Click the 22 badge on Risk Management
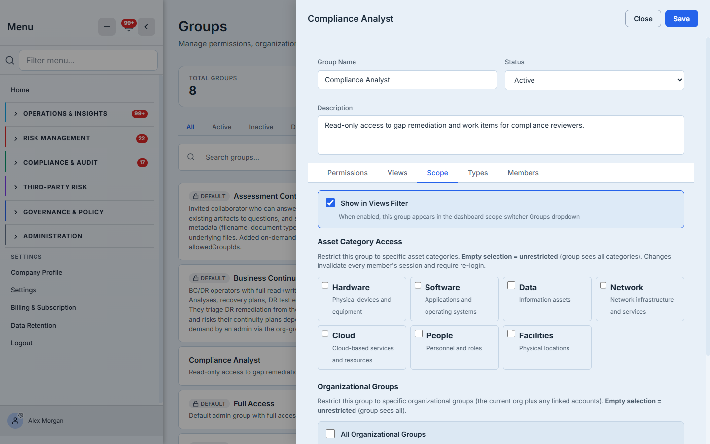The image size is (710, 444). click(142, 138)
